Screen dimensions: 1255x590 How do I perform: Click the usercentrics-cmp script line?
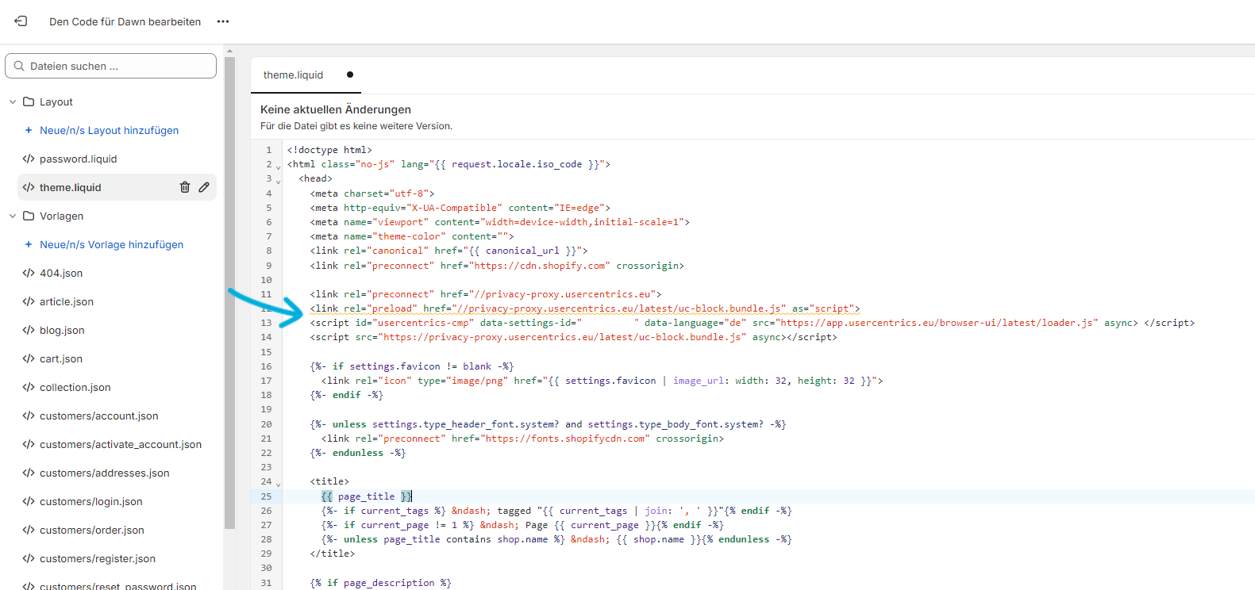tap(753, 323)
